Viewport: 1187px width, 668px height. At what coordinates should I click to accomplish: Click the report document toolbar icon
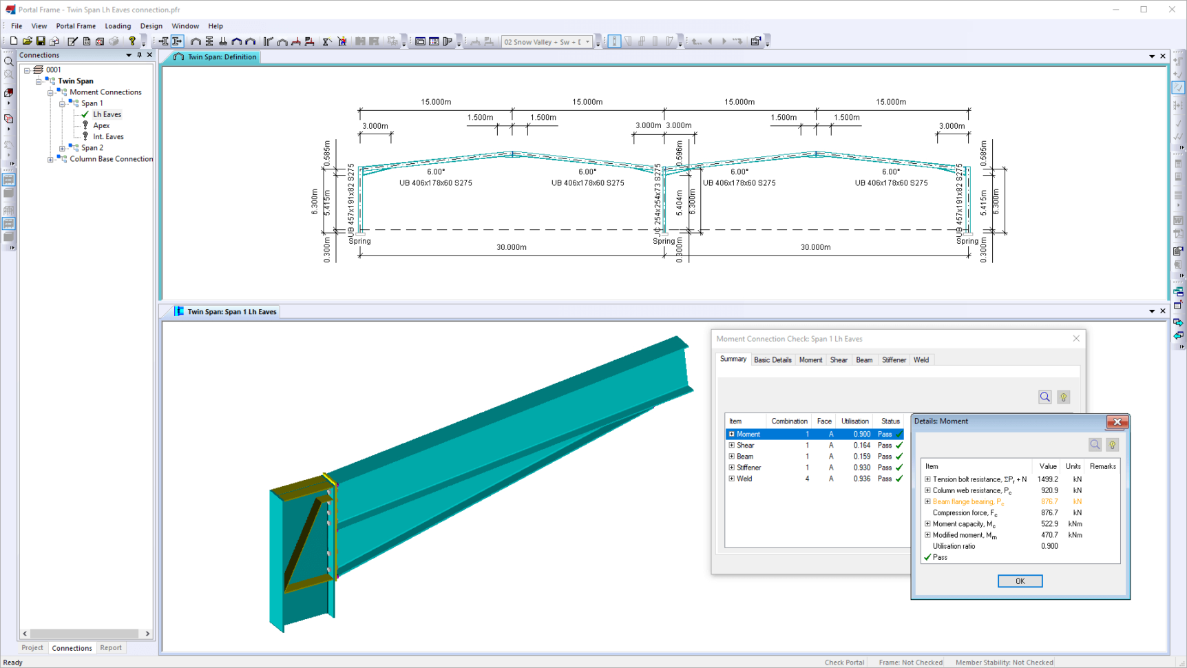pyautogui.click(x=87, y=41)
